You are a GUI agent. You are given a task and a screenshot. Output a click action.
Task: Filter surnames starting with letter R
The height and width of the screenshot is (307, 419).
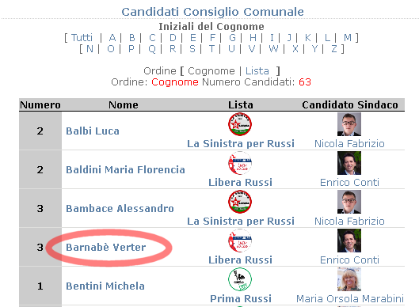(x=173, y=49)
